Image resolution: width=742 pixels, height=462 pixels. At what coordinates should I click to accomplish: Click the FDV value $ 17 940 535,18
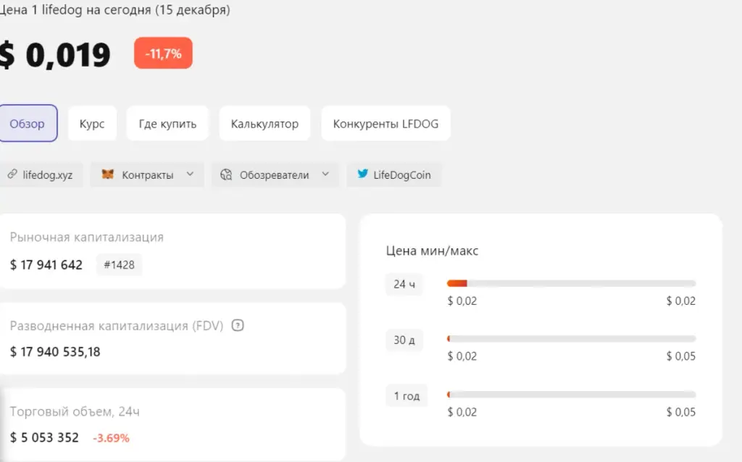tap(55, 352)
